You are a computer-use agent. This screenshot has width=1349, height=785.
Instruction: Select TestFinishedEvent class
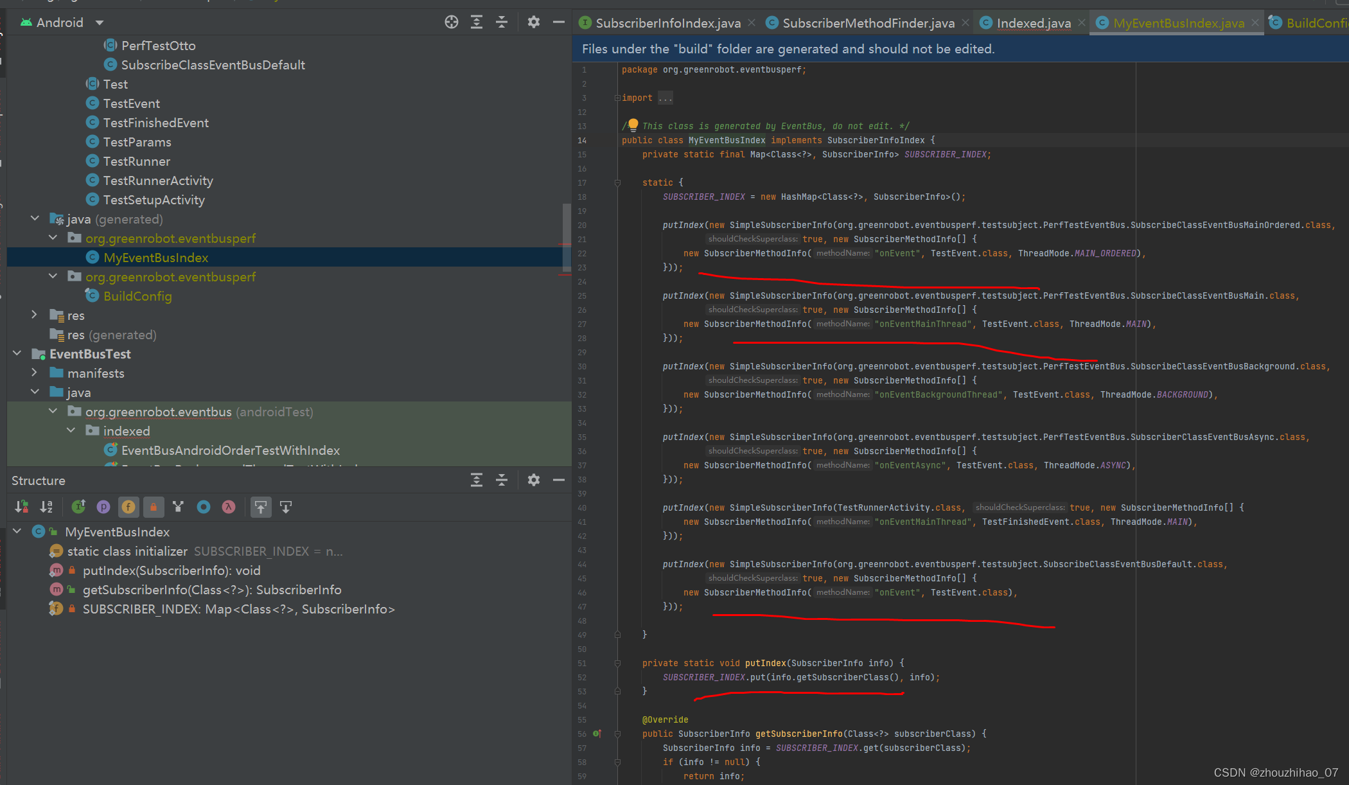[x=156, y=123]
